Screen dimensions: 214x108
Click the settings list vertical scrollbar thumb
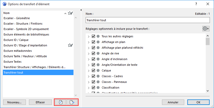pyautogui.click(x=208, y=41)
